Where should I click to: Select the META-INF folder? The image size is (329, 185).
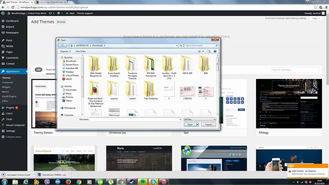click(x=187, y=66)
